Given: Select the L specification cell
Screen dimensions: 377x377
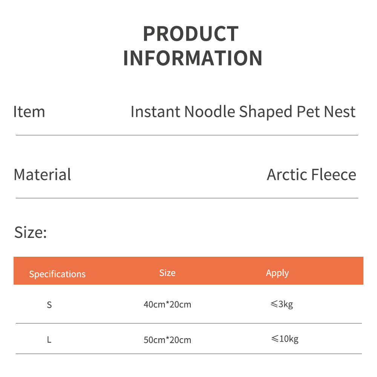Looking at the screenshot, I should click(49, 340).
